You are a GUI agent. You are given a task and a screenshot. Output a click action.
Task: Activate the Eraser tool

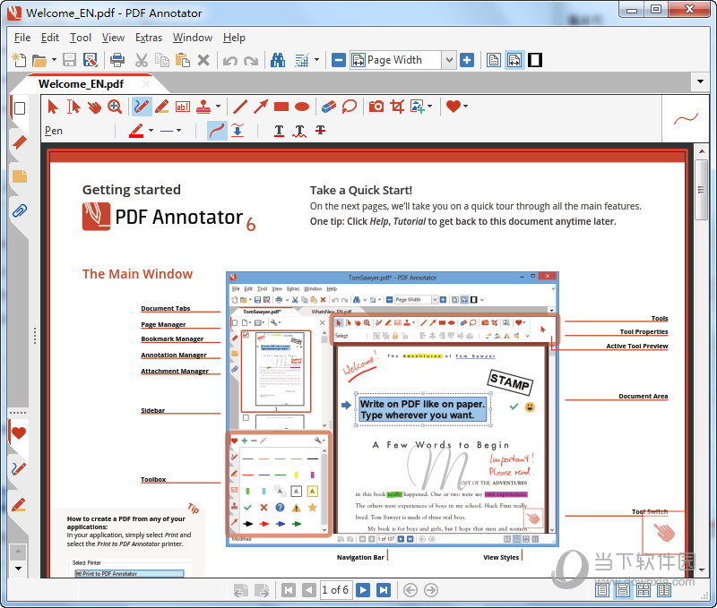pyautogui.click(x=329, y=107)
